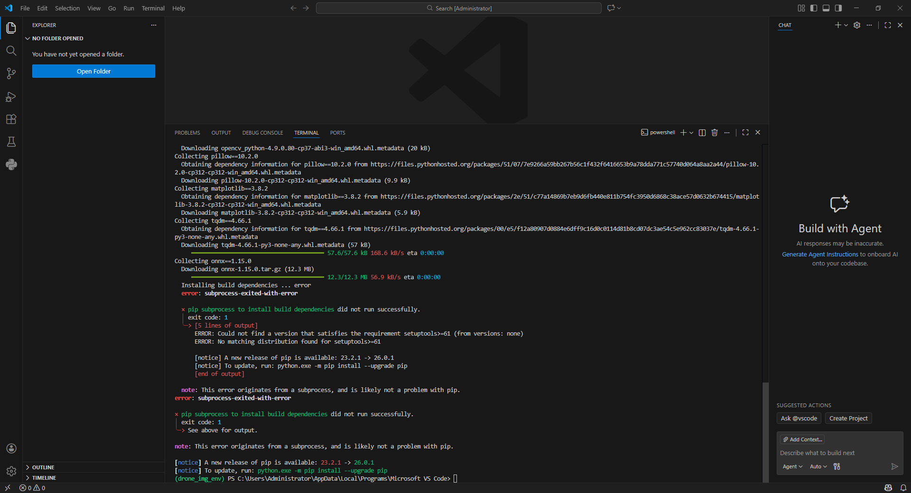Open the Terminal menu
Image resolution: width=911 pixels, height=493 pixels.
click(153, 8)
